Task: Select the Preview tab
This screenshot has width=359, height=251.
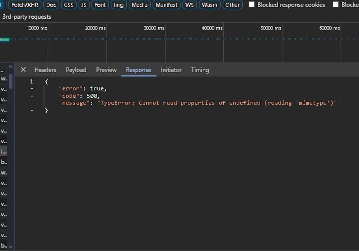Action: click(106, 70)
